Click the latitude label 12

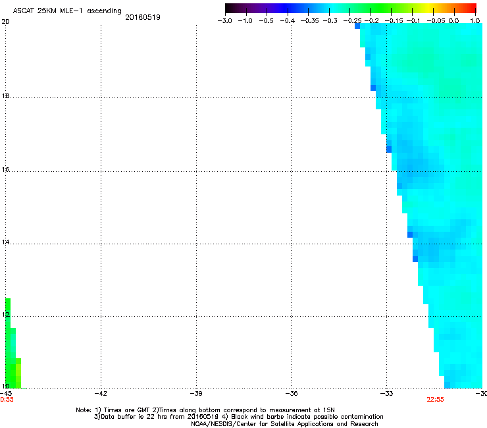pyautogui.click(x=5, y=315)
